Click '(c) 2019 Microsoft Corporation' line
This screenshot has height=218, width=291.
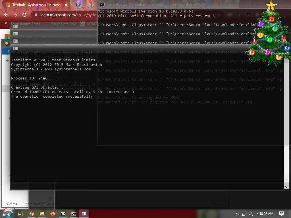pyautogui.click(x=157, y=16)
